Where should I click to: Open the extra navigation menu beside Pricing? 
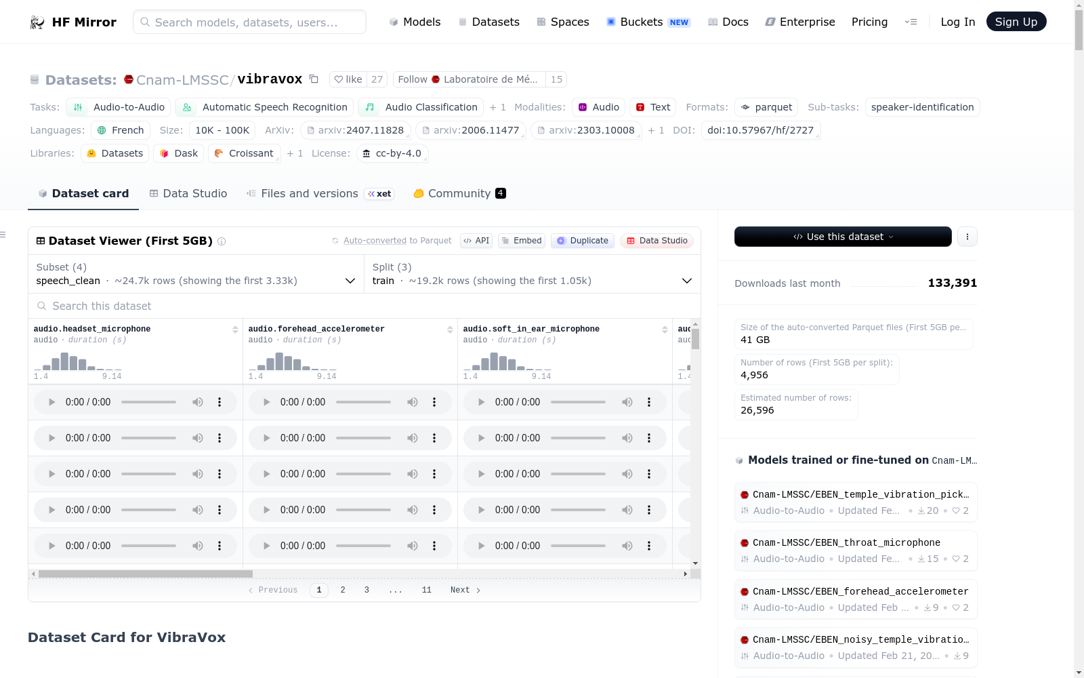point(911,22)
